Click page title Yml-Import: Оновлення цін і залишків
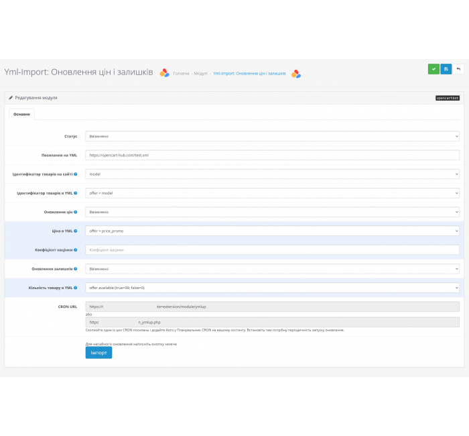 tap(78, 72)
